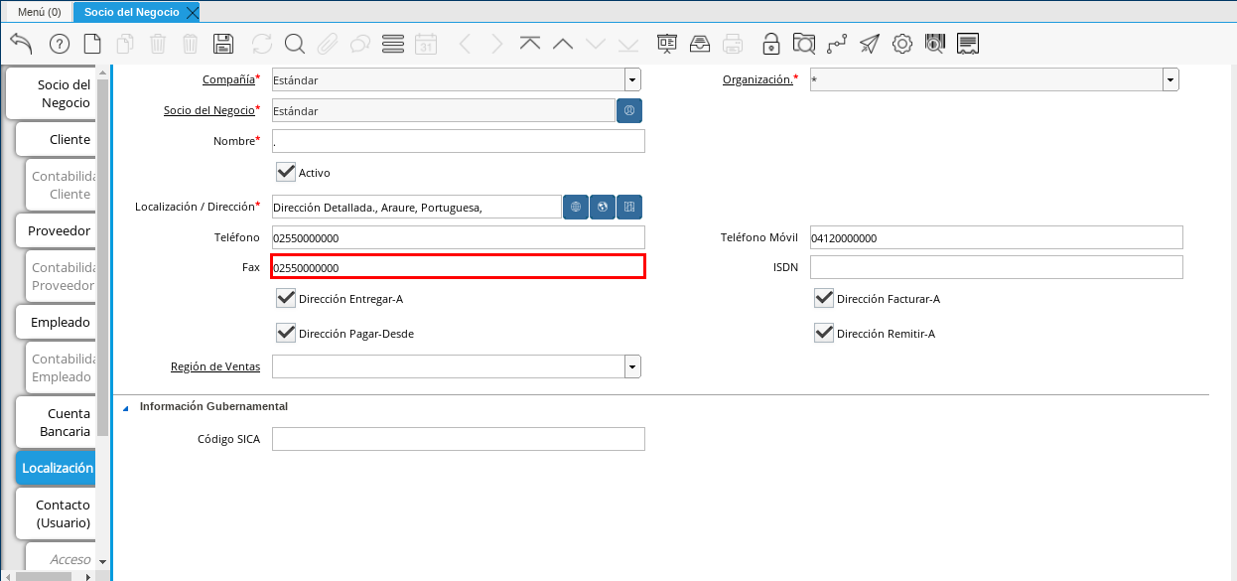Viewport: 1237px width, 581px height.
Task: Click side tab scrollbar up arrow
Action: pos(102,72)
